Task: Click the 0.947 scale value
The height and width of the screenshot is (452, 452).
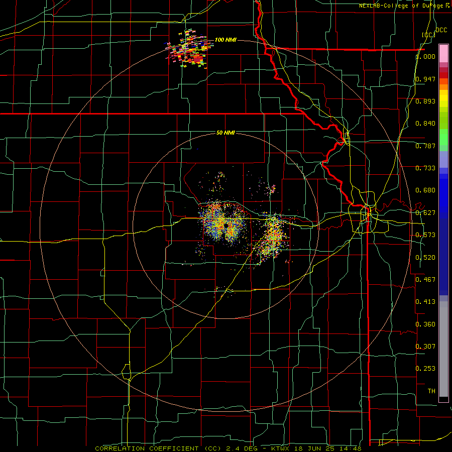Action: 425,79
